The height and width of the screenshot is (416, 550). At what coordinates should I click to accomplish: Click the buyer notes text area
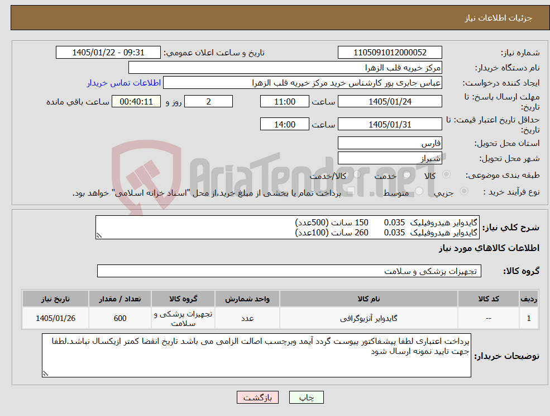click(x=256, y=355)
